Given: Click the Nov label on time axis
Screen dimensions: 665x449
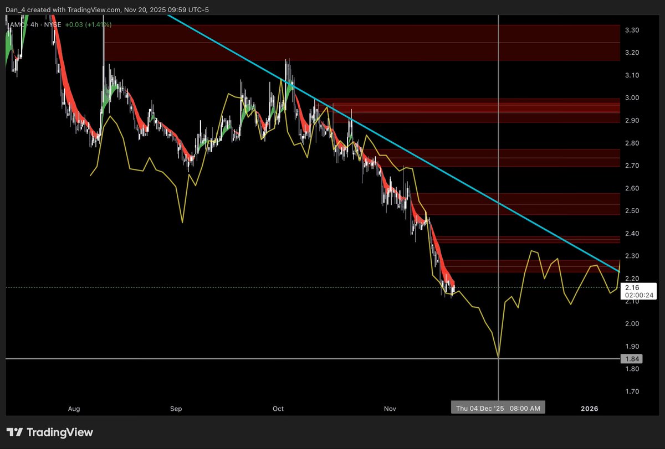Looking at the screenshot, I should [390, 409].
